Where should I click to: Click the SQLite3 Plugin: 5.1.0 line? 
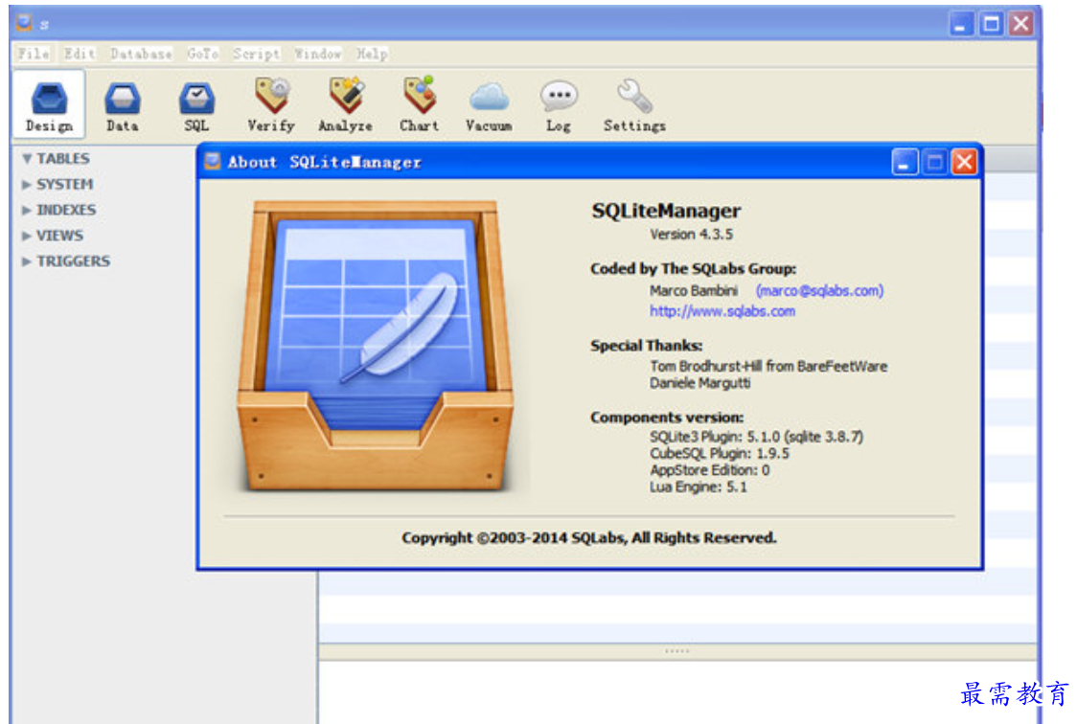coord(756,437)
